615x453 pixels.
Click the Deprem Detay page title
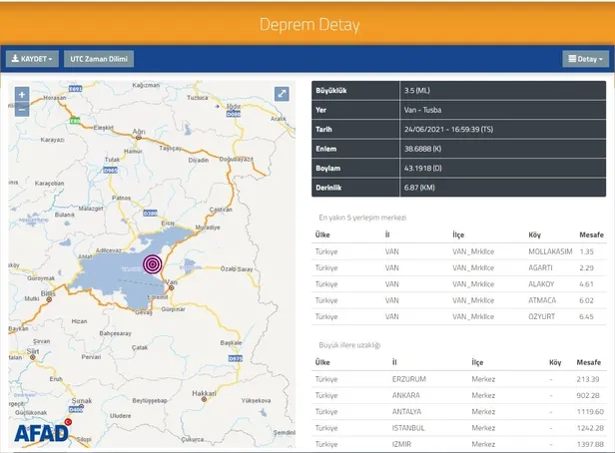pos(307,24)
